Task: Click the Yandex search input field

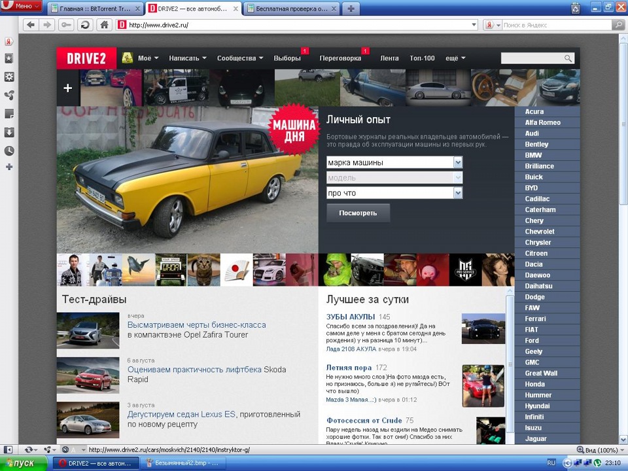Action: [x=557, y=25]
